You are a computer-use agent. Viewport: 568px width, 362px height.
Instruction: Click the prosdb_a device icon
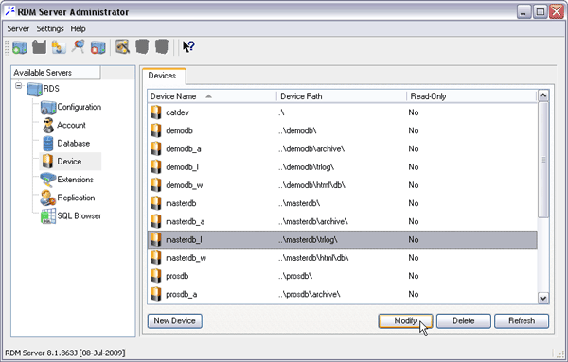tap(156, 294)
